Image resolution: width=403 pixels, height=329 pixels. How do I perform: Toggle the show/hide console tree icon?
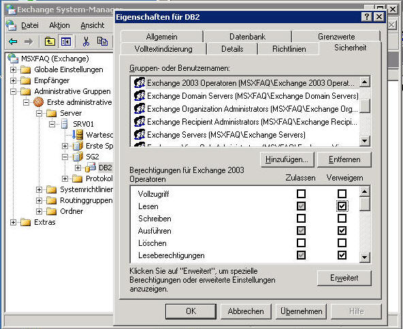(x=66, y=42)
